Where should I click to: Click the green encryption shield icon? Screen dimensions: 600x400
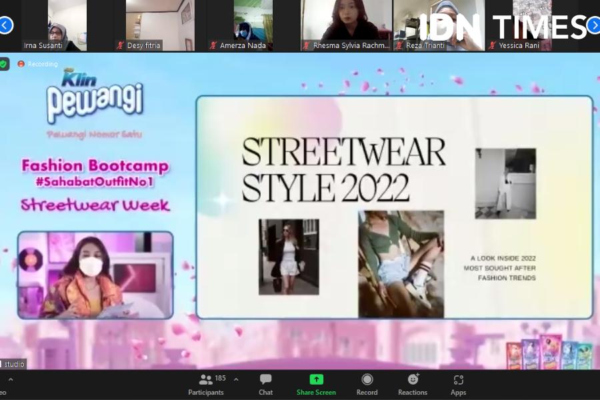[x=3, y=64]
